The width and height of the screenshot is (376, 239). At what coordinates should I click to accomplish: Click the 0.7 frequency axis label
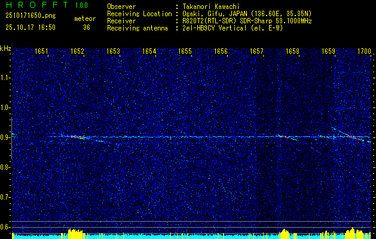5,197
